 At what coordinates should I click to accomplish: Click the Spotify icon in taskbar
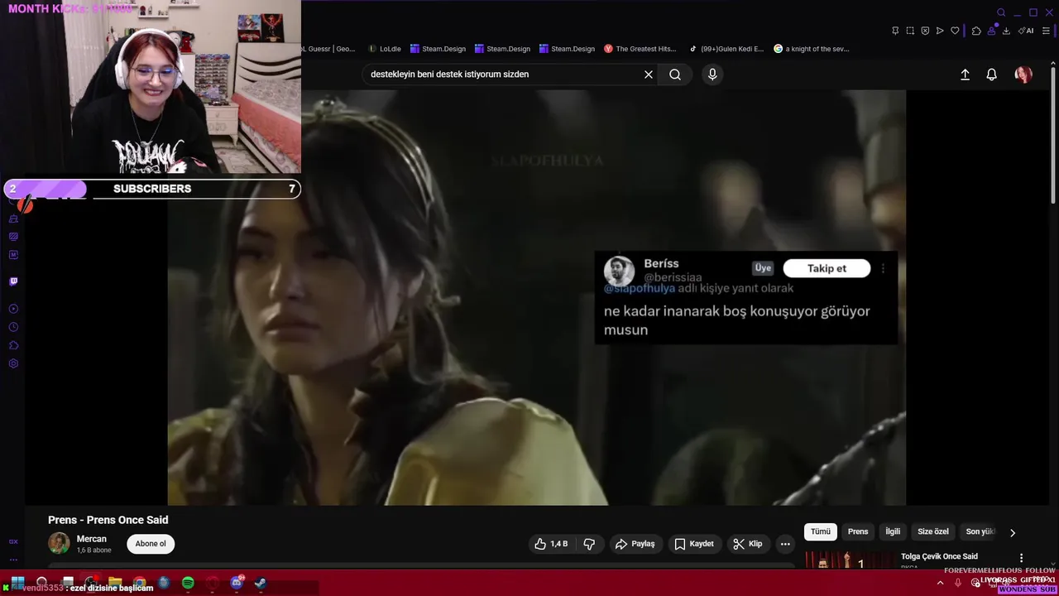pyautogui.click(x=188, y=583)
